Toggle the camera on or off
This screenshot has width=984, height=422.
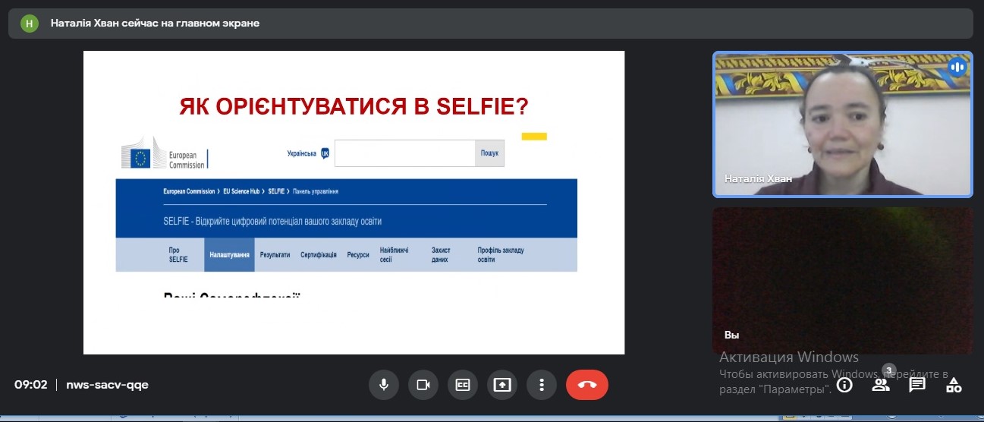[x=423, y=385]
